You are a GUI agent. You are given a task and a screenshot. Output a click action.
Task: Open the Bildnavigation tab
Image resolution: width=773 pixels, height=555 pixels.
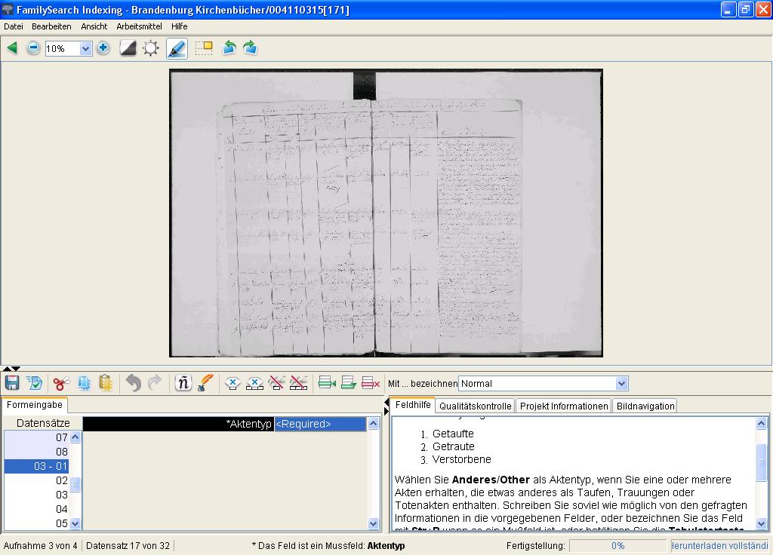tap(645, 406)
